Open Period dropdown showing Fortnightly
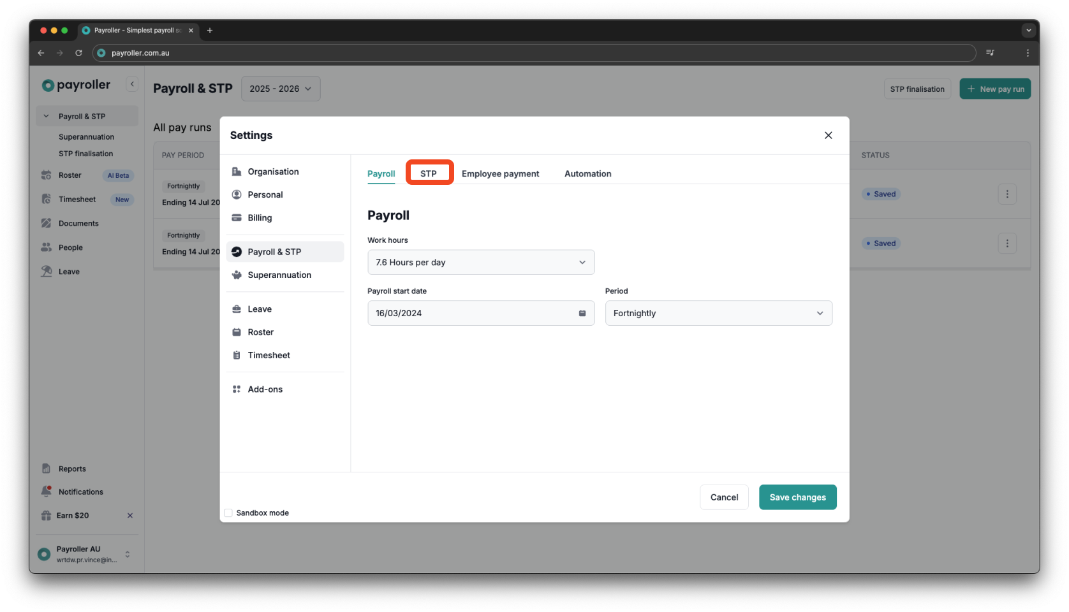1069x612 pixels. point(718,313)
